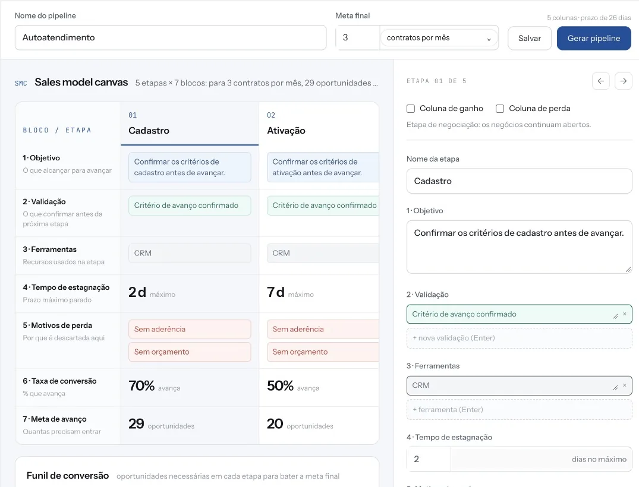639x487 pixels.
Task: Click '6·Taxa de conversão' row label
Action: 59,381
